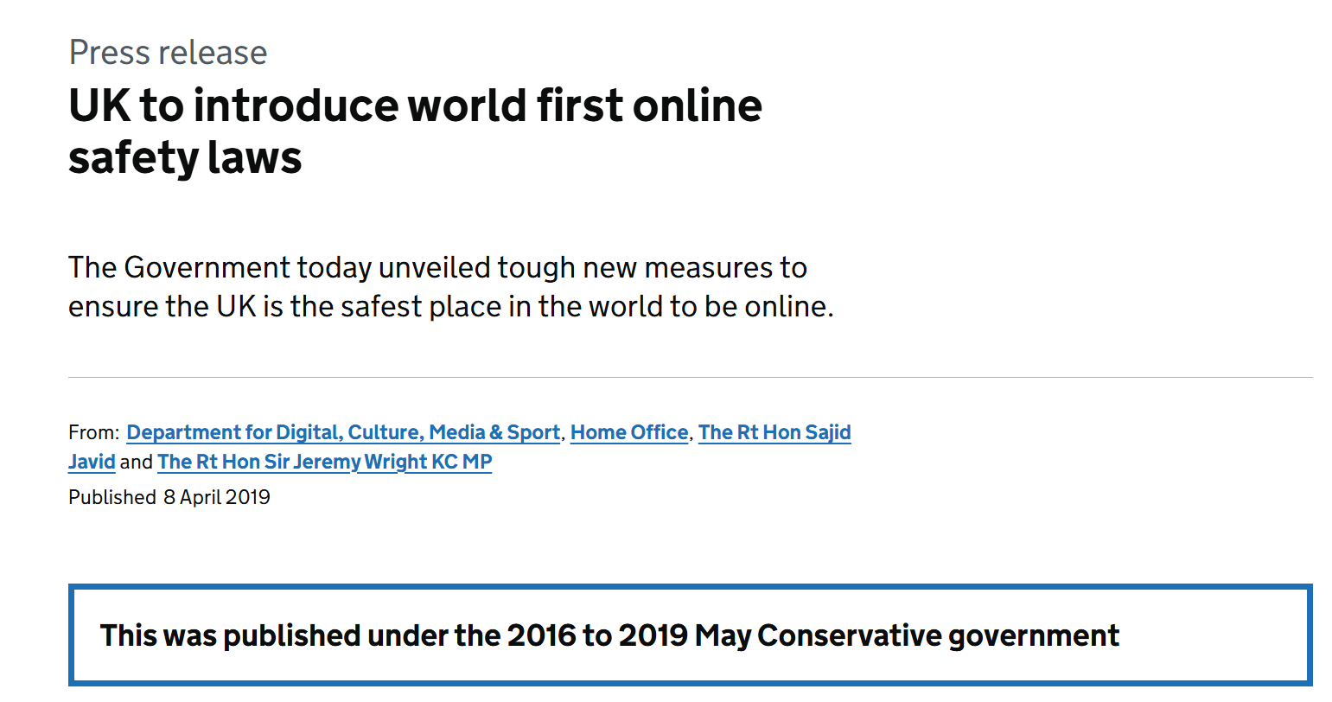Click the 'Javid' link text on second line
This screenshot has width=1332, height=702.
click(92, 462)
